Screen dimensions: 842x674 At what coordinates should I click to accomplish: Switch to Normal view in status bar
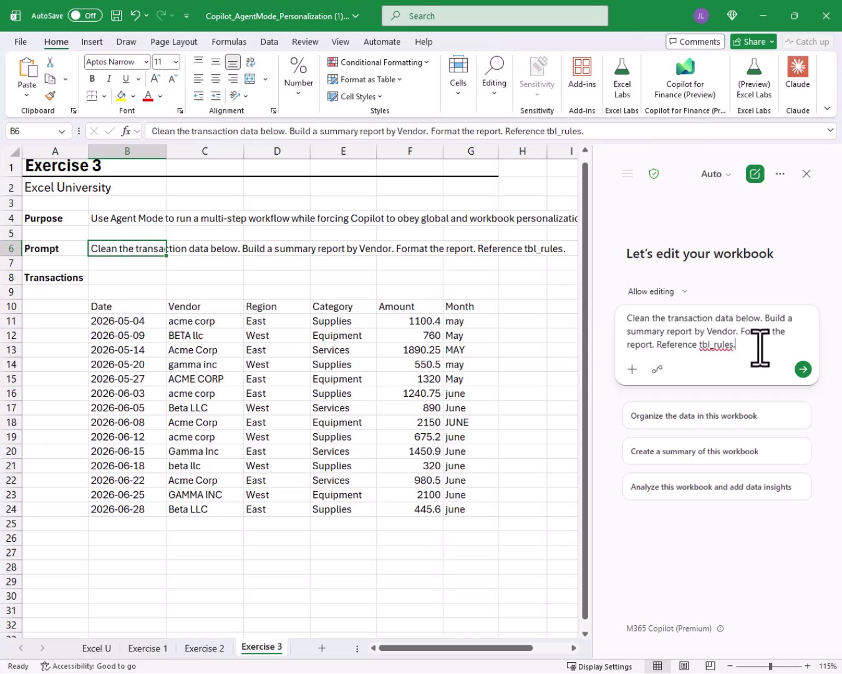click(657, 667)
